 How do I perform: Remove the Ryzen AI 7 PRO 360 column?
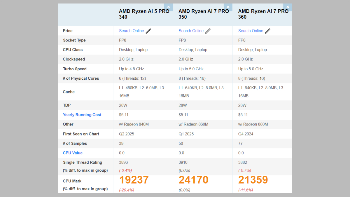tap(288, 7)
